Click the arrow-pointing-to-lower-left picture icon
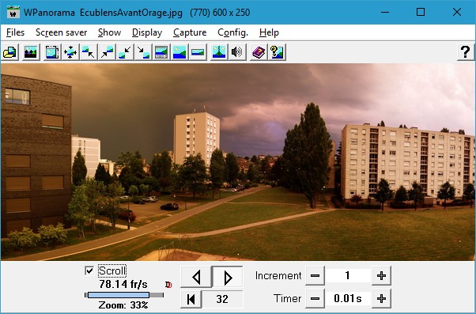 point(125,52)
